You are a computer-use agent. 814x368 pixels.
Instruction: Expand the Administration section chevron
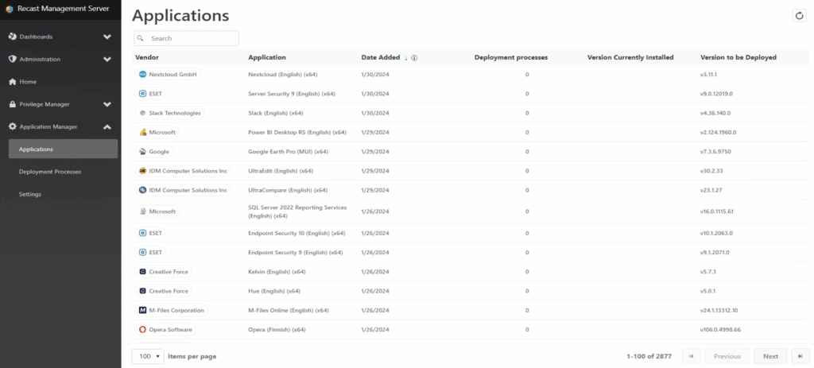[107, 59]
